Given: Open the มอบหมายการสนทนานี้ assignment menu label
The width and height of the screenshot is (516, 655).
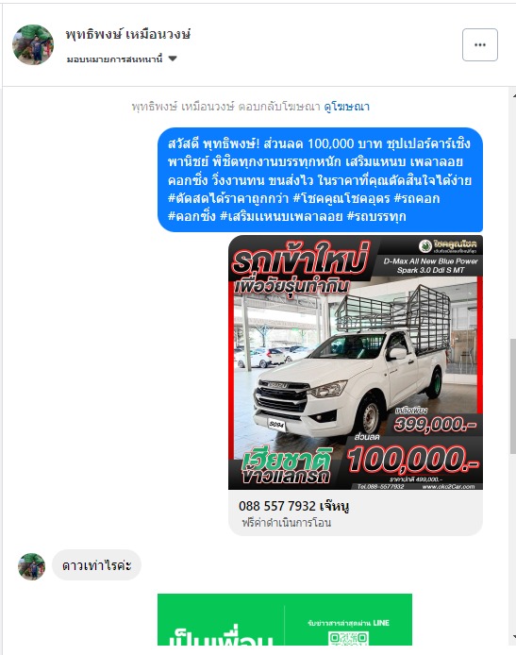Looking at the screenshot, I should point(114,59).
